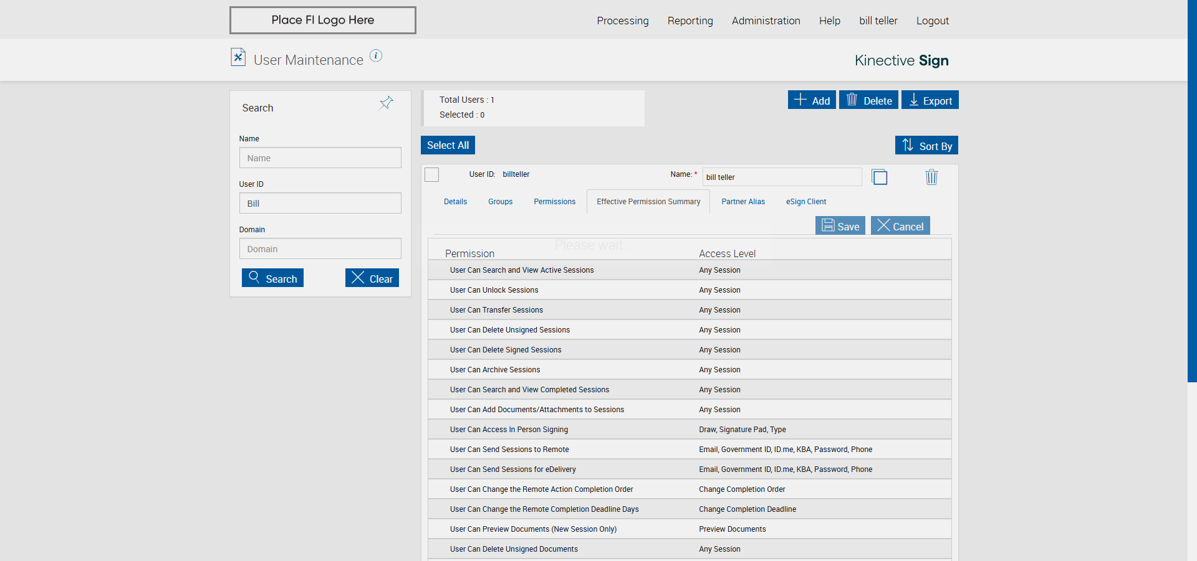Viewport: 1197px width, 561px height.
Task: Click the Select All button
Action: tap(448, 145)
